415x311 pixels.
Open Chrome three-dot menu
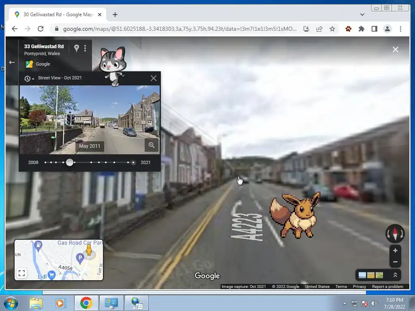pos(400,29)
